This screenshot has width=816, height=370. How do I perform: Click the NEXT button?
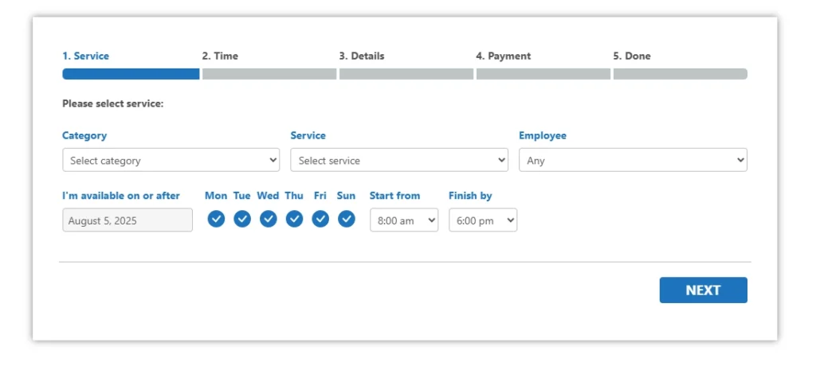[703, 290]
